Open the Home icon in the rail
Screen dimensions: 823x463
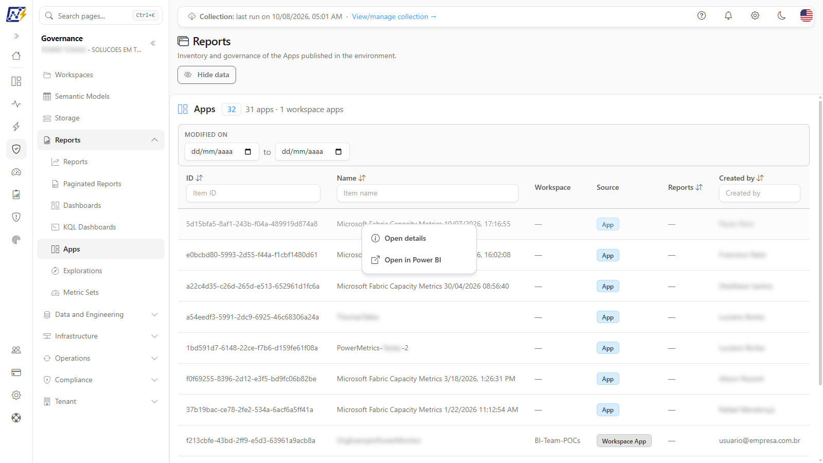coord(16,56)
